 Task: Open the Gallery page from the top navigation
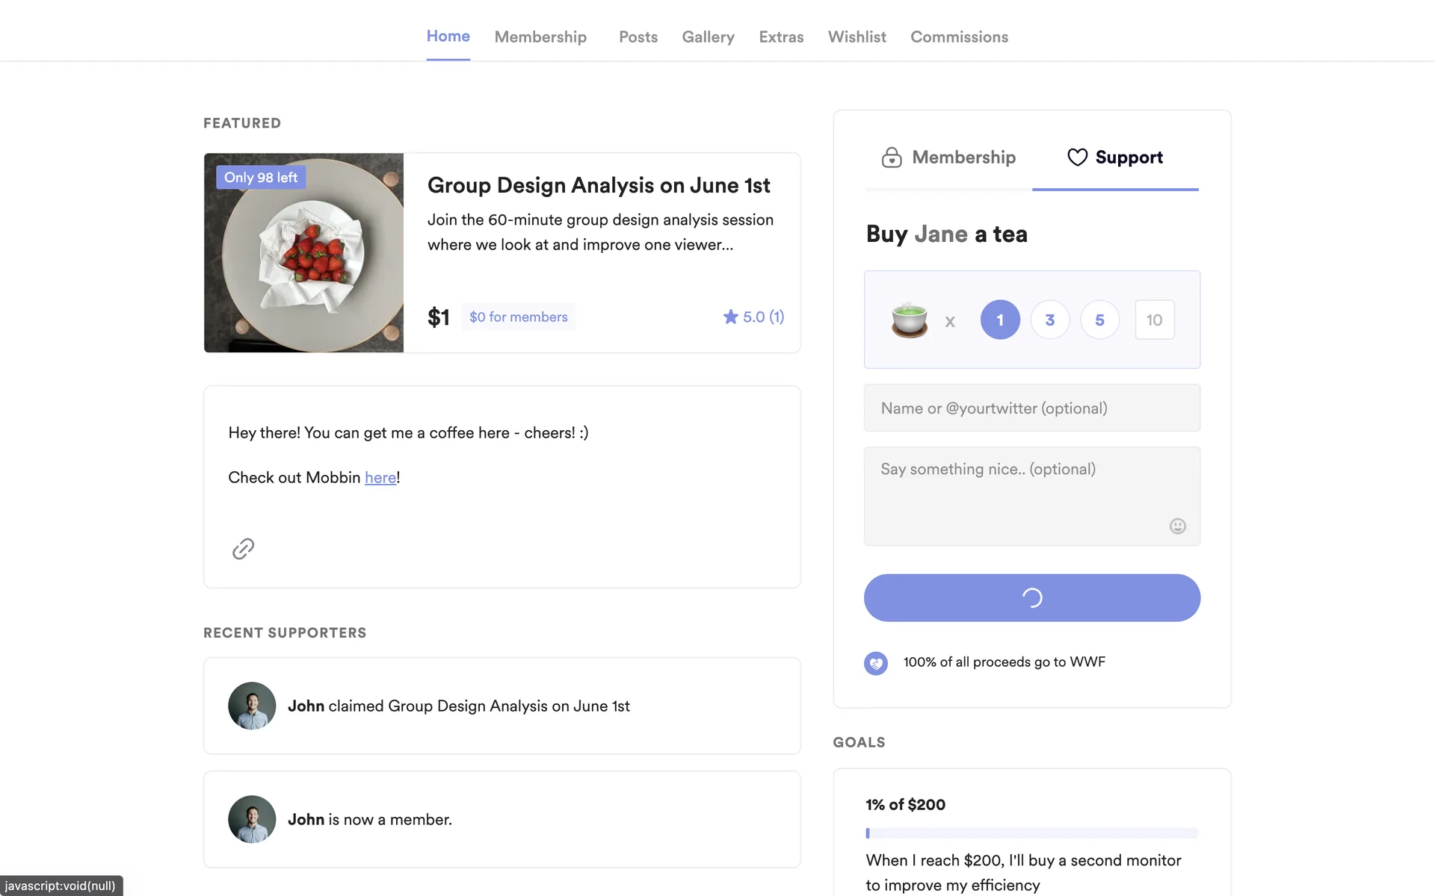tap(708, 37)
